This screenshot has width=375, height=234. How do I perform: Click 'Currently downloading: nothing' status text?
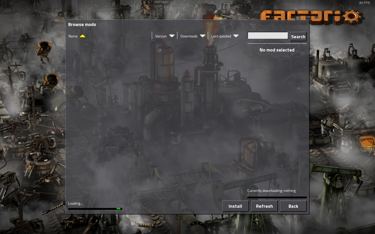pos(271,191)
